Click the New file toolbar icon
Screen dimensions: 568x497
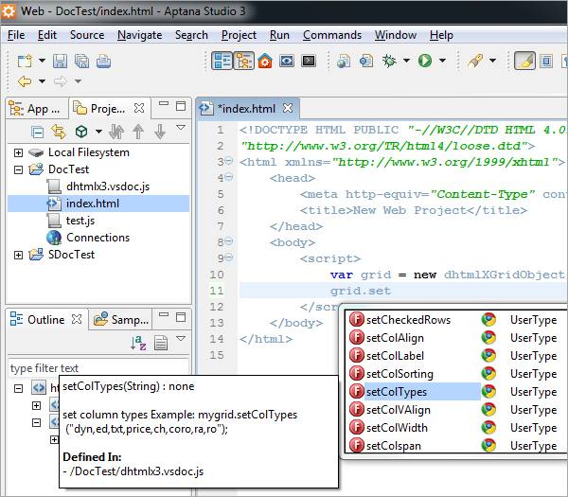pyautogui.click(x=25, y=61)
